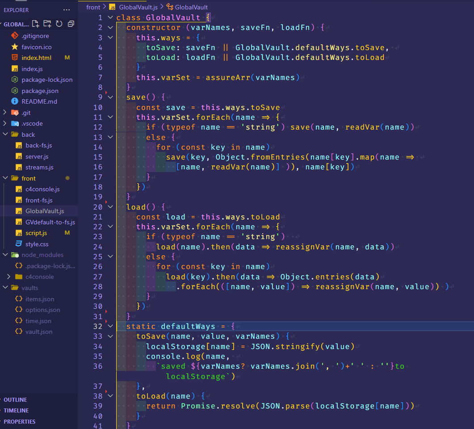Click the info icon beside README.md
Viewport: 474px width, 429px height.
[14, 101]
